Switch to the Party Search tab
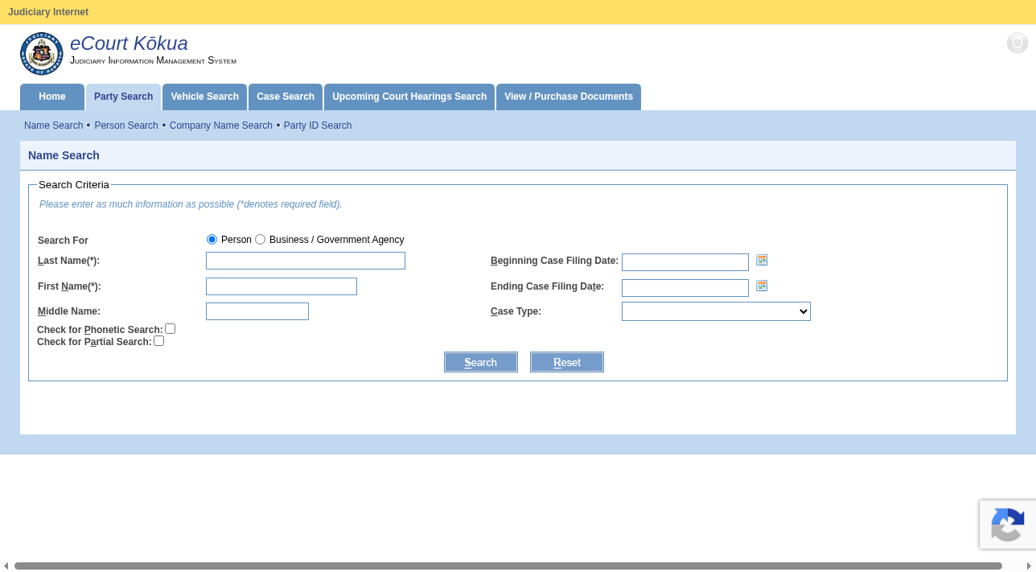The height and width of the screenshot is (572, 1036). 123,97
